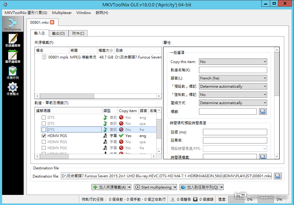The image size is (294, 205).
Task: Select the 00801.mpls source file row
Action: click(x=98, y=57)
